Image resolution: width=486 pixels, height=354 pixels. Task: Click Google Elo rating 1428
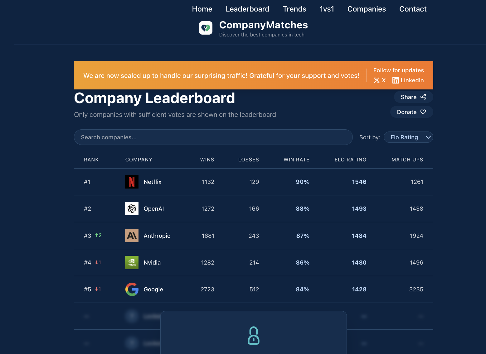359,289
